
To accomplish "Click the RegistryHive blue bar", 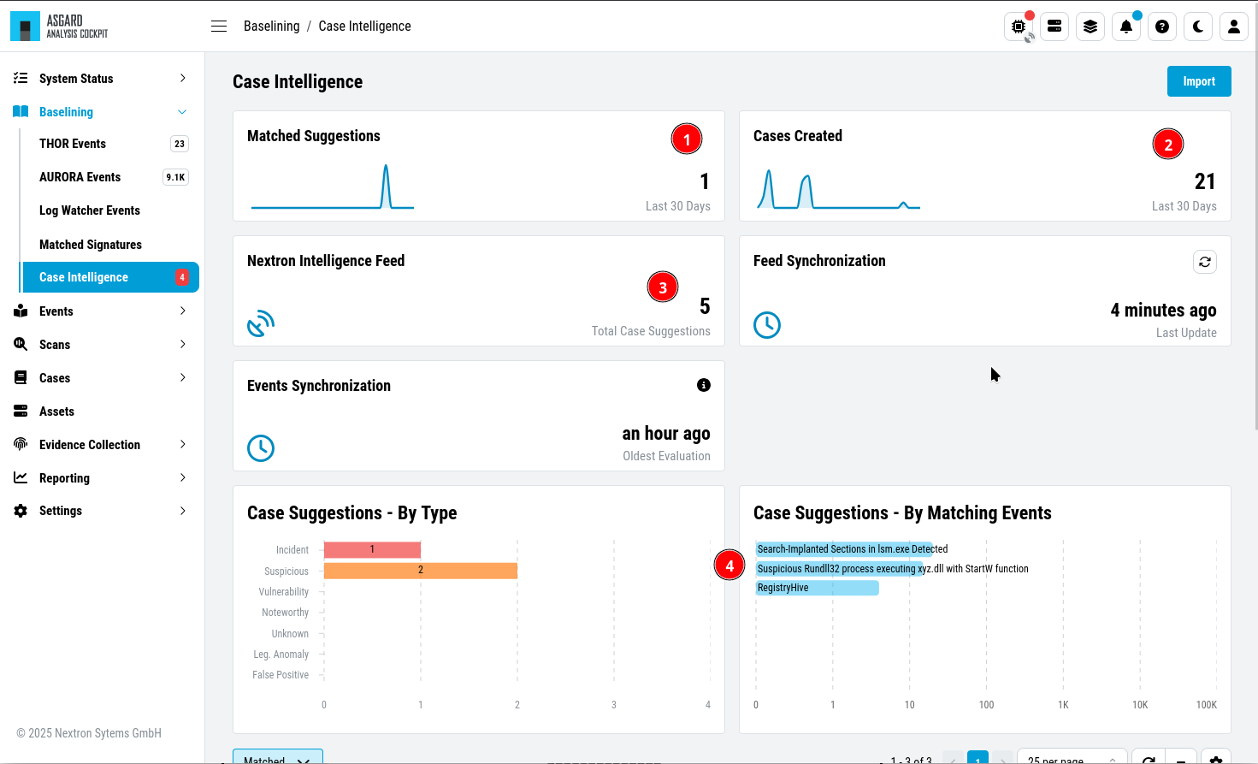I will (x=817, y=588).
